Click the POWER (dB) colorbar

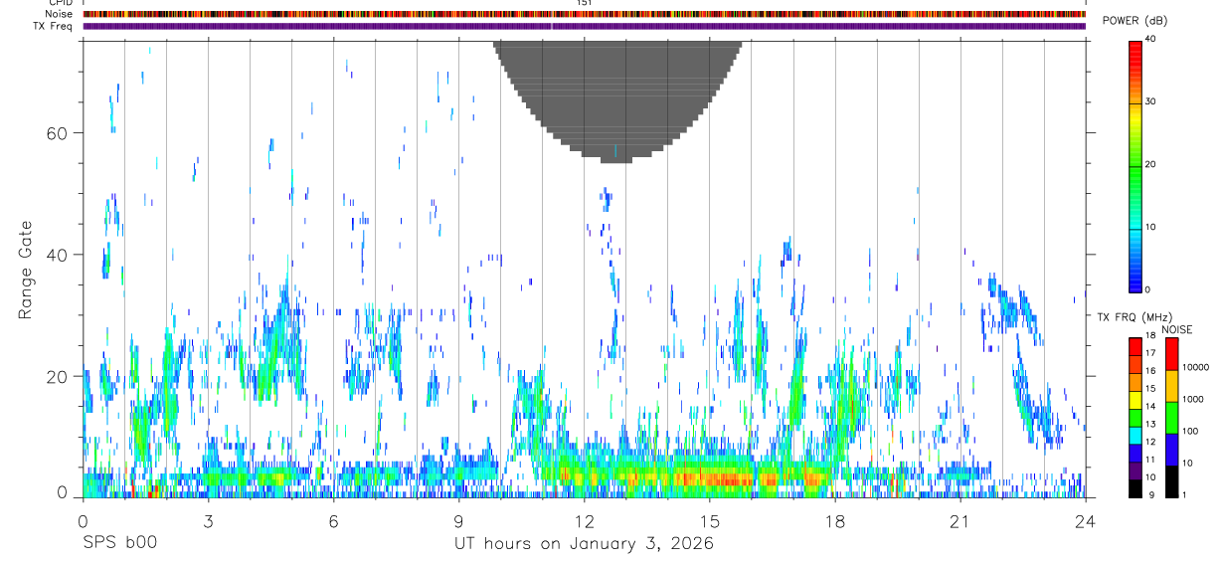click(1135, 165)
